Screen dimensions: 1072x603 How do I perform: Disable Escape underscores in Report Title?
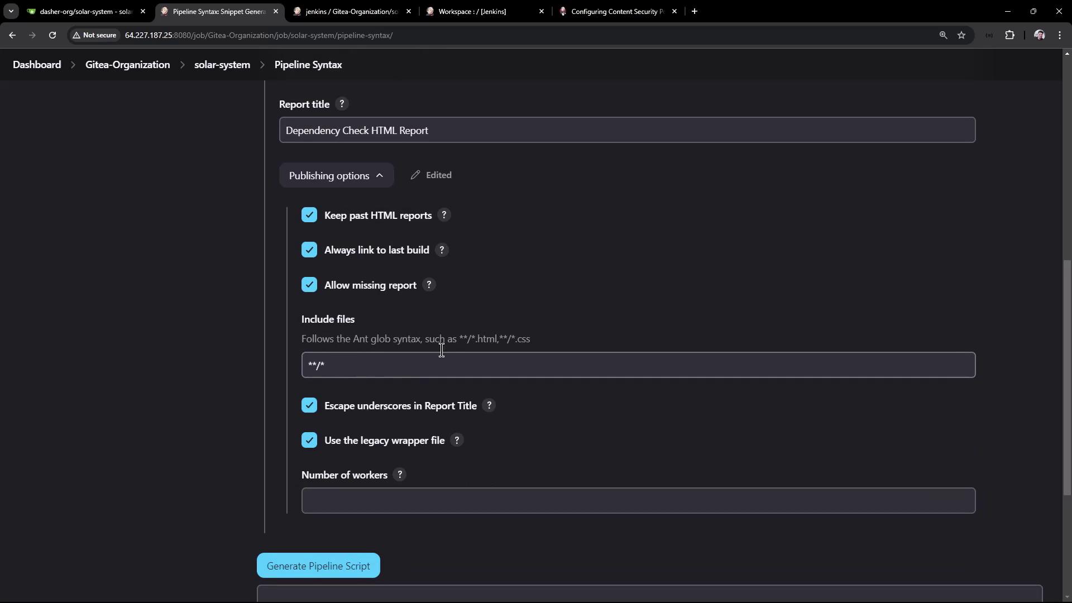pyautogui.click(x=309, y=405)
